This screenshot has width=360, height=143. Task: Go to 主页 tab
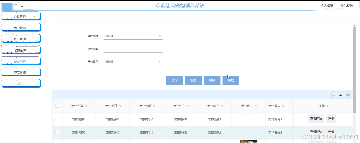click(x=19, y=5)
